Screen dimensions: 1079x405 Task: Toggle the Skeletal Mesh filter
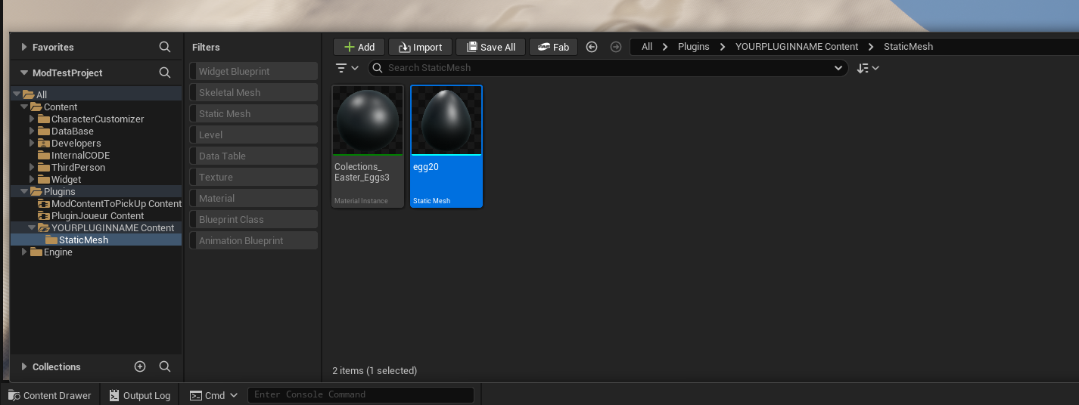click(253, 92)
